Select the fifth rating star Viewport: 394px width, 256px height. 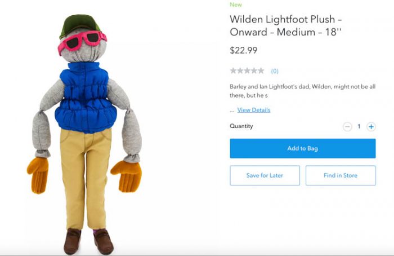pyautogui.click(x=261, y=70)
